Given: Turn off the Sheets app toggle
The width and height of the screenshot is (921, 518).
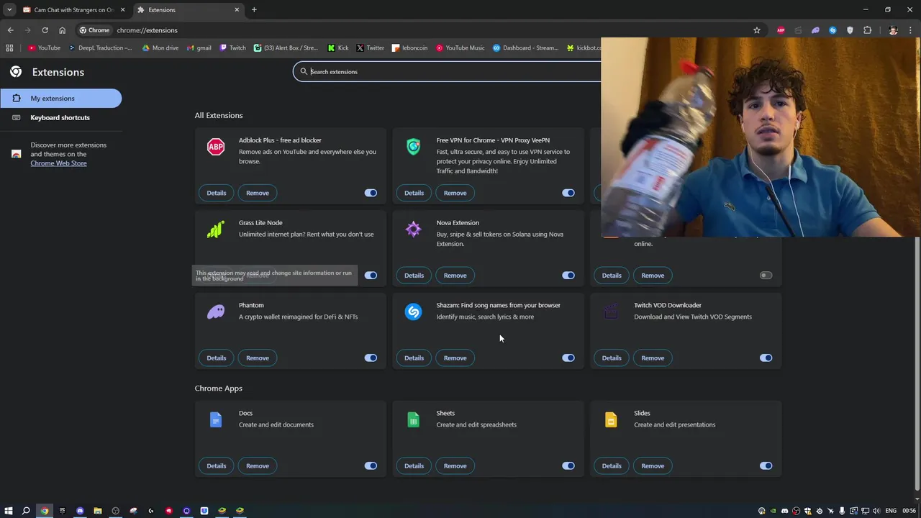Looking at the screenshot, I should click(568, 465).
